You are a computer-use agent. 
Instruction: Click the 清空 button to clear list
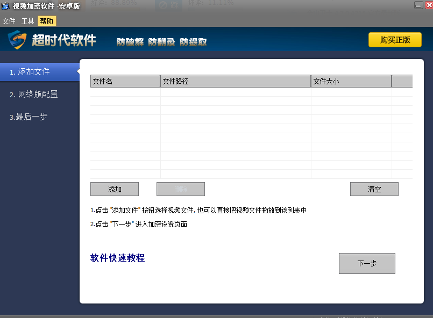(x=374, y=189)
